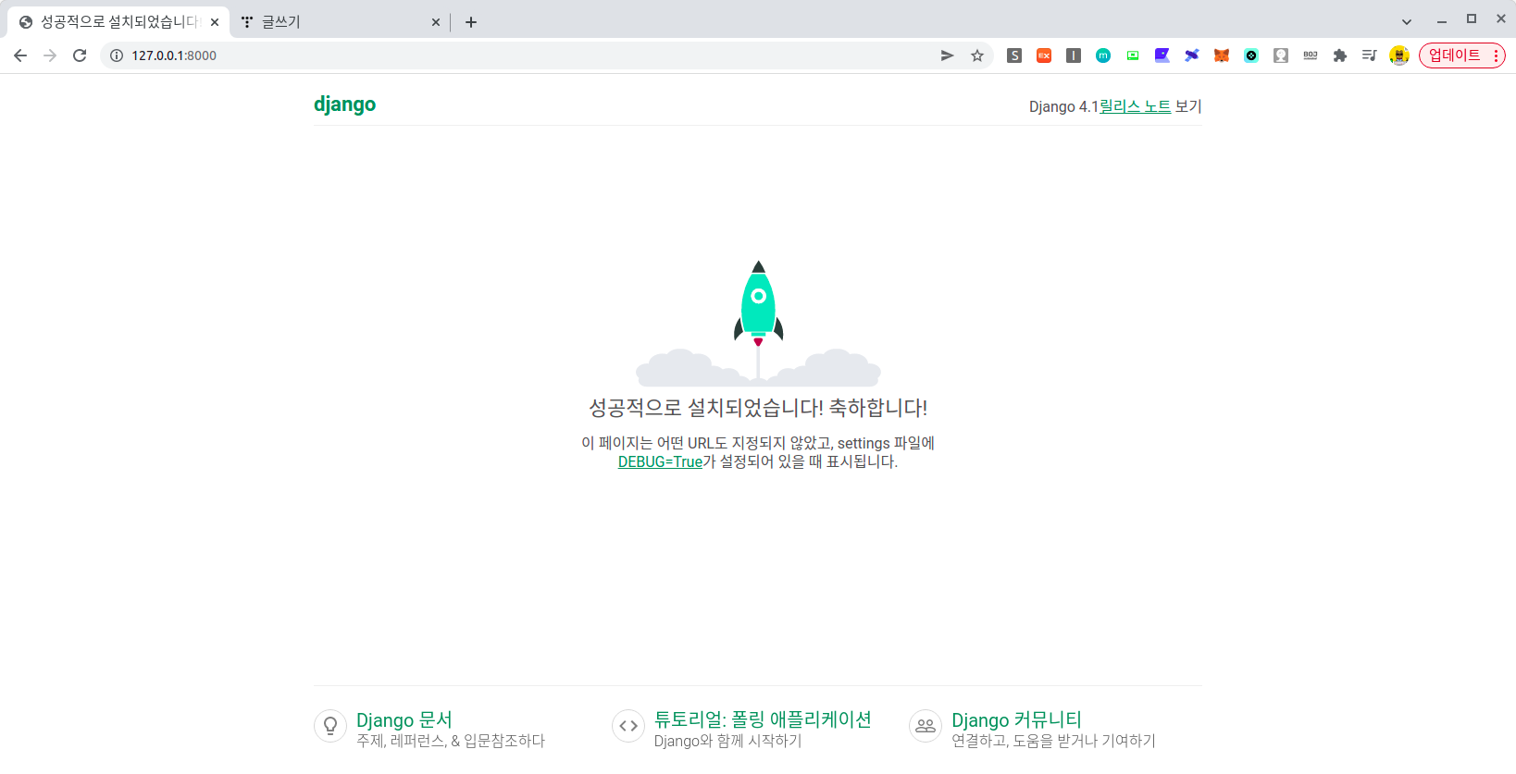
Task: Open the 릴리스 노트 release notes link
Action: (1135, 106)
